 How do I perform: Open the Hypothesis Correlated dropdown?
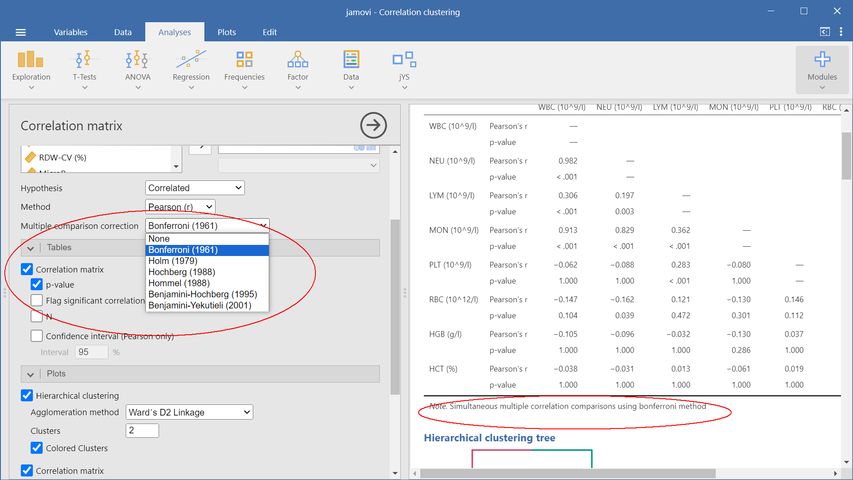coord(195,188)
